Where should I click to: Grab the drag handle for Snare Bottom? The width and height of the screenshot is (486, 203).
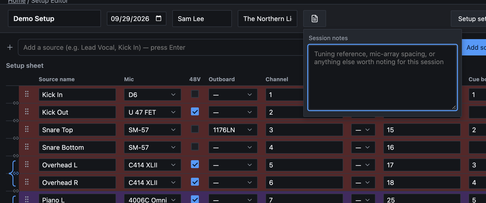click(x=27, y=147)
